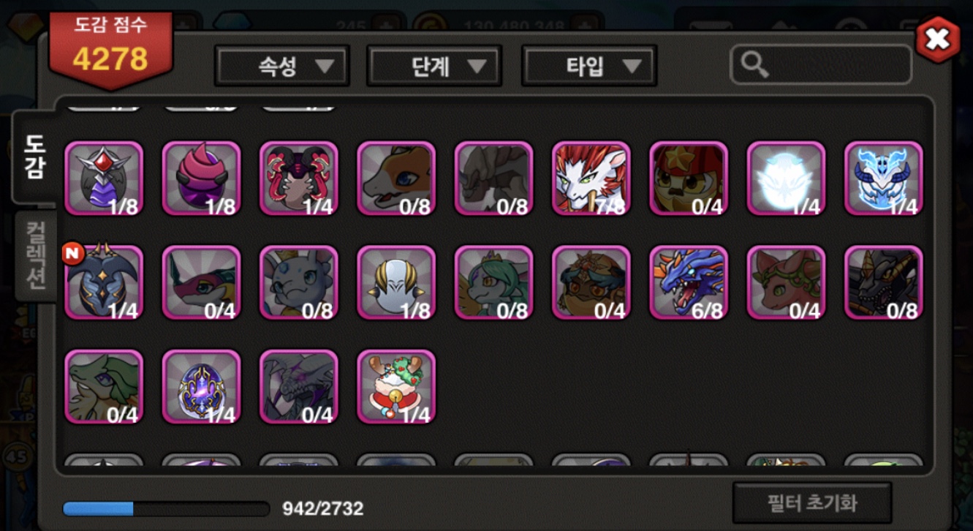Expand the 단계 filter dropdown
Screen dimensions: 973x531
click(434, 66)
